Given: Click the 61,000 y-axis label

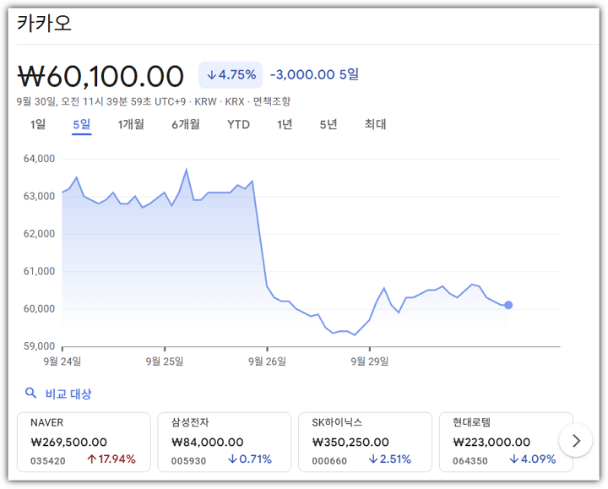Looking at the screenshot, I should (39, 271).
